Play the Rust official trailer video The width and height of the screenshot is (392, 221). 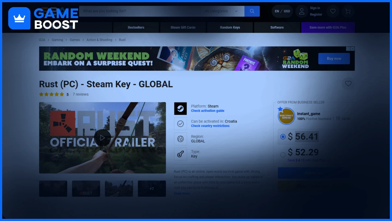click(x=102, y=138)
